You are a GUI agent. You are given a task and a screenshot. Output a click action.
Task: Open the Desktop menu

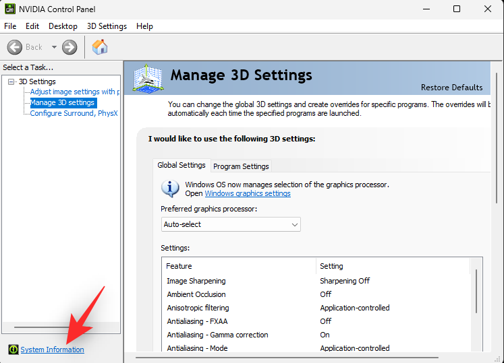click(63, 26)
